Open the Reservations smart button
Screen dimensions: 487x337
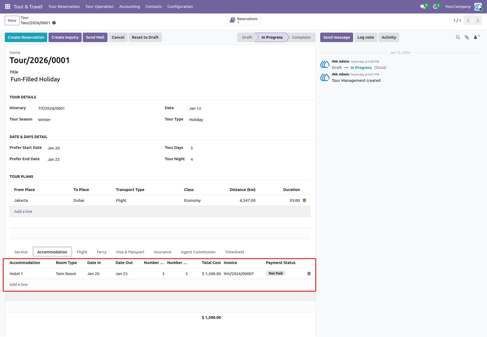[x=244, y=21]
